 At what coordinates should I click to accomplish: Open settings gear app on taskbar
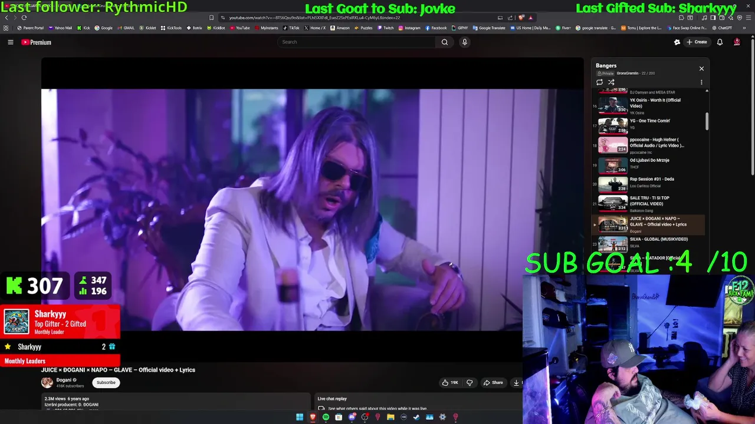[x=442, y=418]
